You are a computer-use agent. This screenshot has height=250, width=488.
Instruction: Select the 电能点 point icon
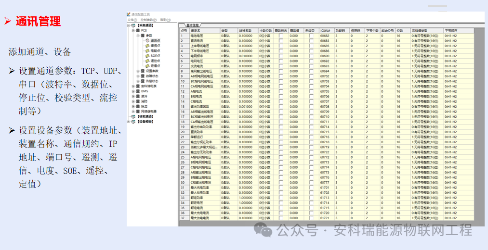[x=148, y=50]
